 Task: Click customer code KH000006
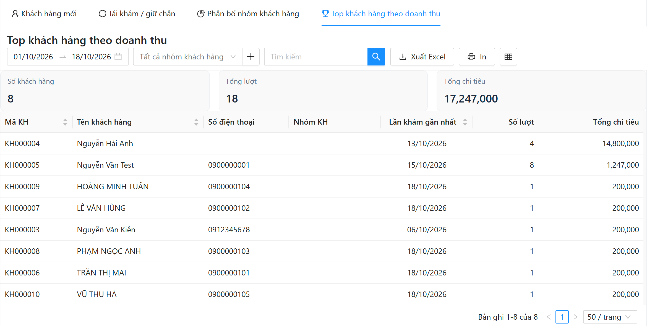(x=22, y=273)
